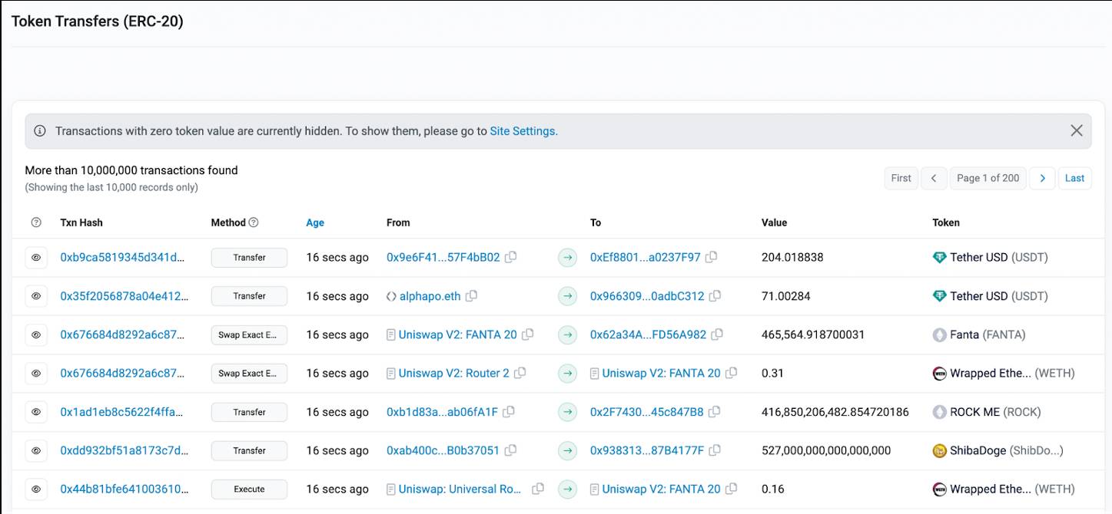This screenshot has width=1112, height=514.
Task: Copy the From address 0xab400c...B0b37051
Action: click(x=511, y=450)
